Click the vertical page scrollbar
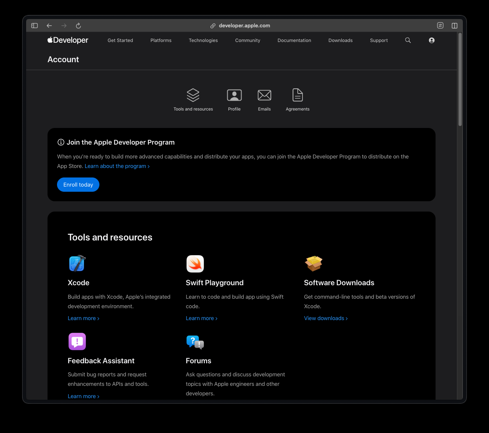Image resolution: width=489 pixels, height=433 pixels. (x=460, y=79)
